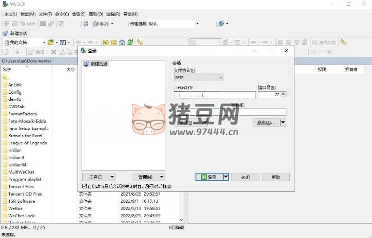Click the port number spinner arrows
The image size is (372, 238).
pos(283,95)
